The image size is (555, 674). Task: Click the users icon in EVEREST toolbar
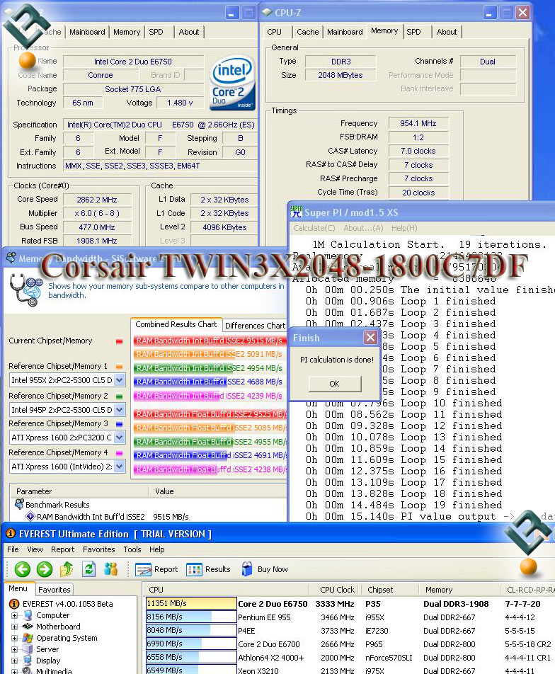point(111,569)
